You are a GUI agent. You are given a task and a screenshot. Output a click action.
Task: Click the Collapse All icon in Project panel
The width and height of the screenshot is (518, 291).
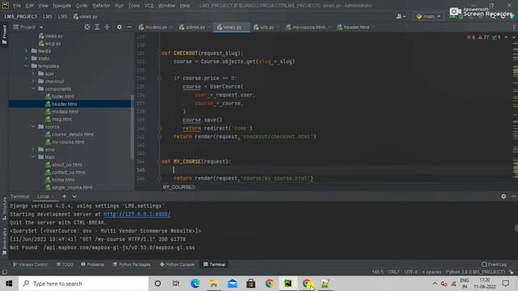tap(107, 27)
